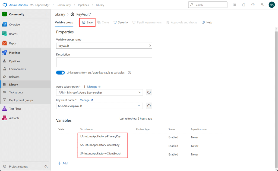
Task: Toggle link secrets from Azure key vault
Action: point(61,73)
